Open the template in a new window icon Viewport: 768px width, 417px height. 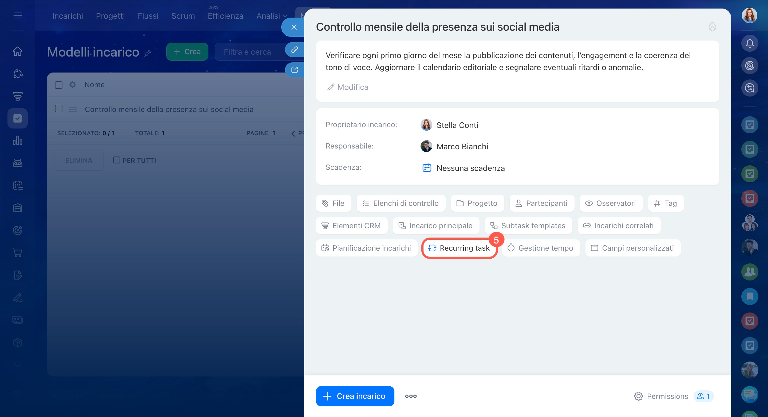294,70
